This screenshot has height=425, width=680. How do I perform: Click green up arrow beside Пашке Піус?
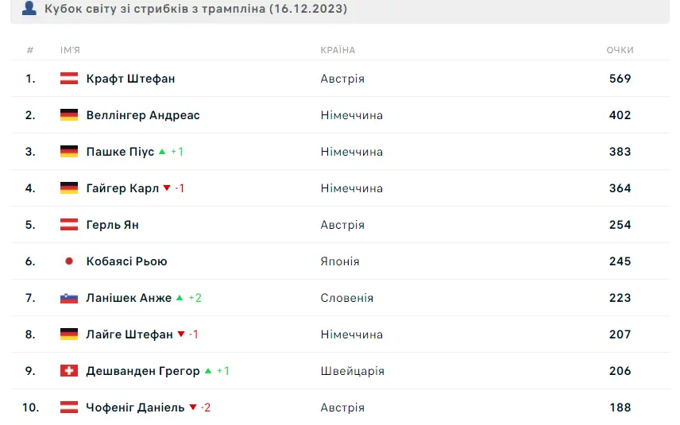(162, 152)
